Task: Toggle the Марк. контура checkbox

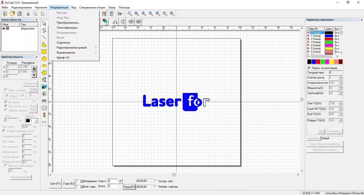Action: [x=6, y=90]
